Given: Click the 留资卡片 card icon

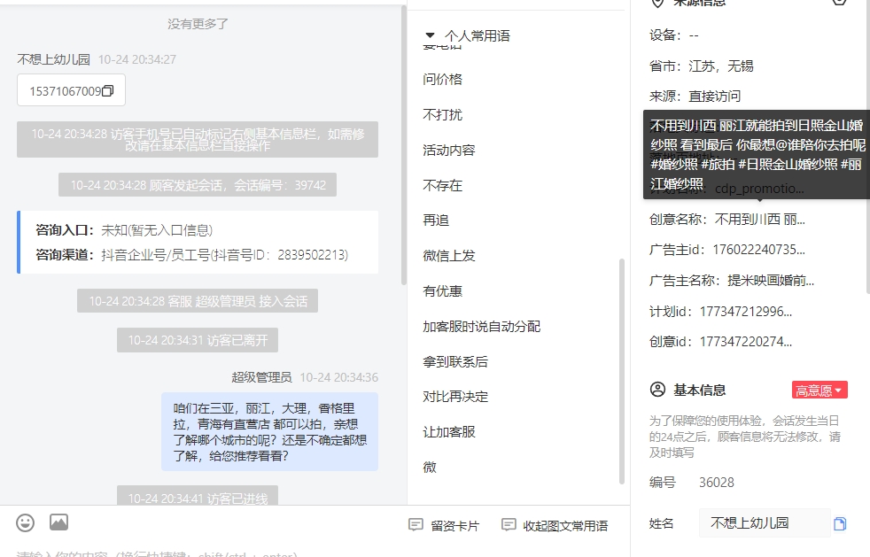Looking at the screenshot, I should pyautogui.click(x=416, y=525).
